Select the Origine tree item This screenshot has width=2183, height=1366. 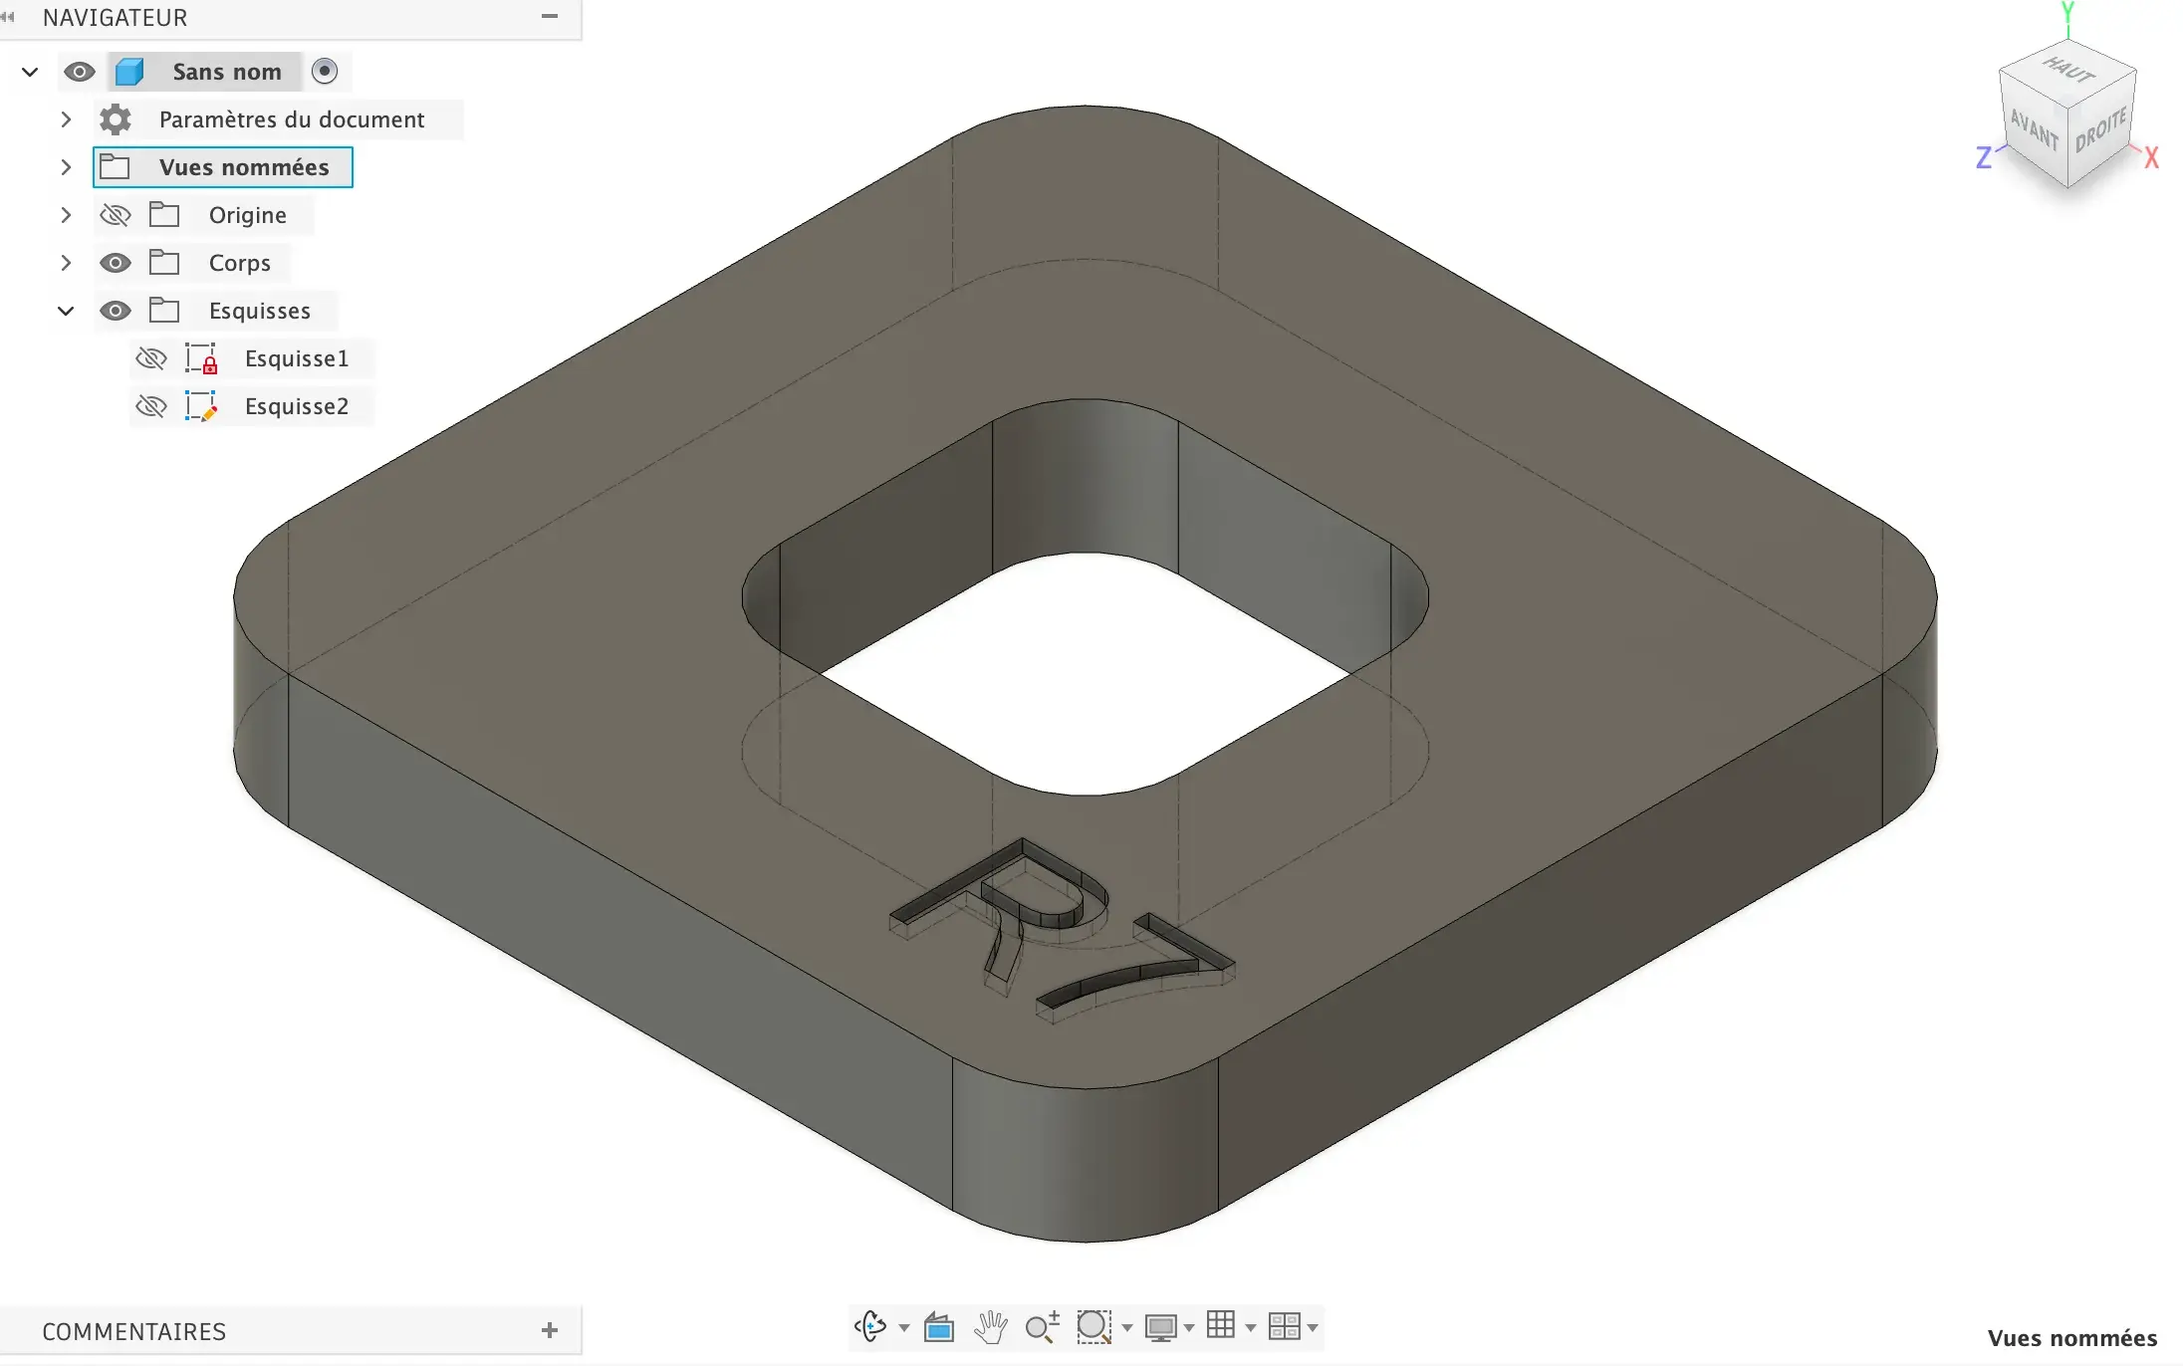[x=248, y=215]
